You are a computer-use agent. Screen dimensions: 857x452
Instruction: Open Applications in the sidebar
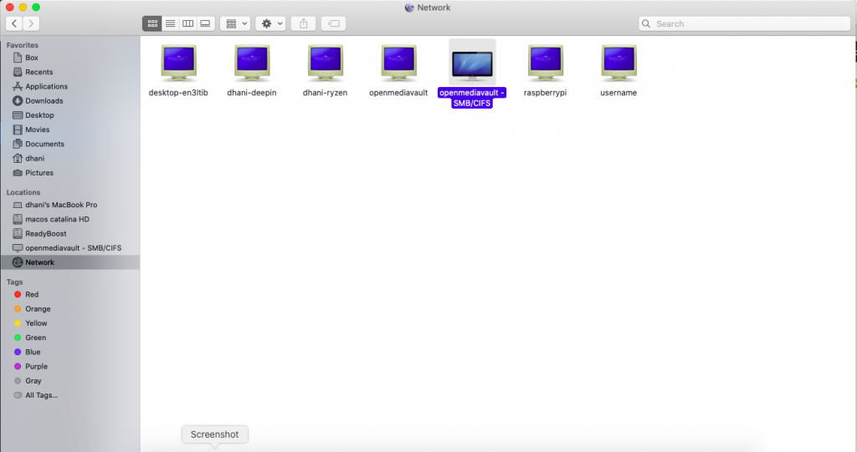pos(70,86)
